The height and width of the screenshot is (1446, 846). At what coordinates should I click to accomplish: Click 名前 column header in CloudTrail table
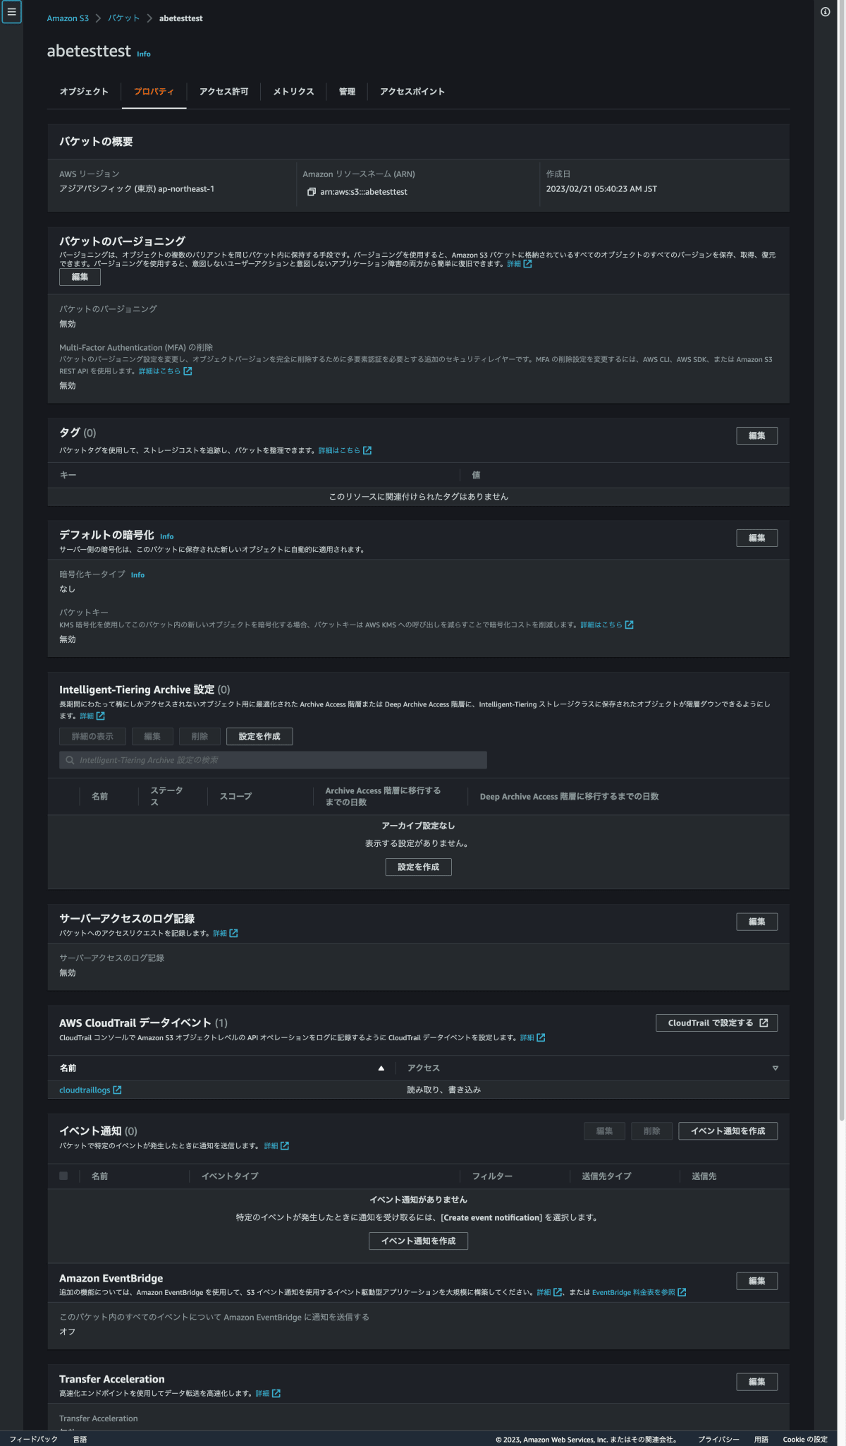(x=68, y=1068)
